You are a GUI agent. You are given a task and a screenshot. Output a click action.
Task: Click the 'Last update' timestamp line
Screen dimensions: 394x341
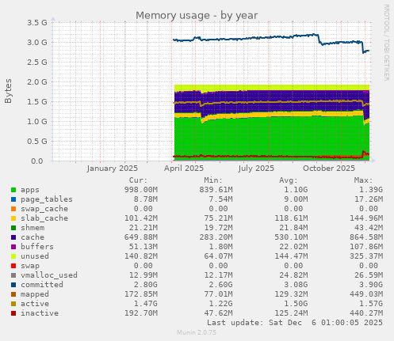(x=295, y=323)
